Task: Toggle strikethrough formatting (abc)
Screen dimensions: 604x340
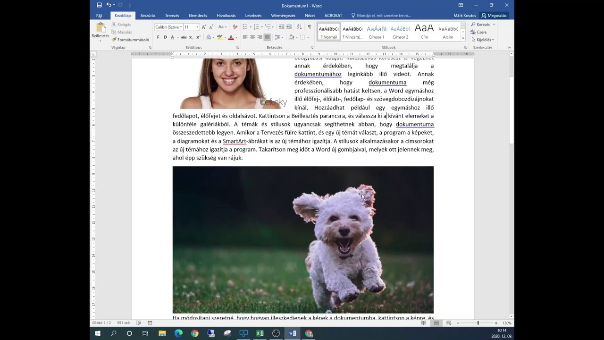Action: (185, 37)
